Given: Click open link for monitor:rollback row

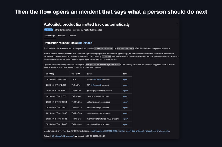Looking at the screenshot, I should (x=125, y=125).
